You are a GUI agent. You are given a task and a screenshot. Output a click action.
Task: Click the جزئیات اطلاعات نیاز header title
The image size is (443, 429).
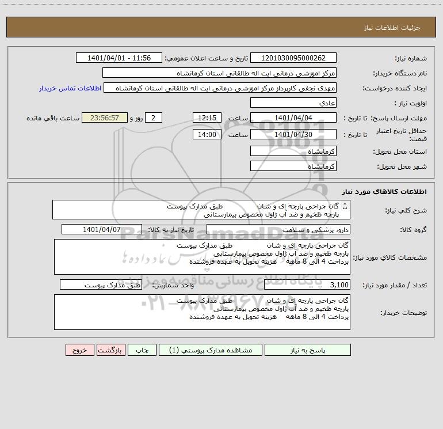[392, 28]
